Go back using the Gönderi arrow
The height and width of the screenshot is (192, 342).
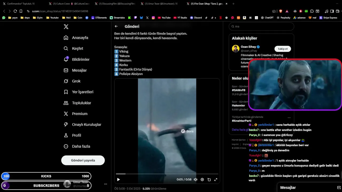point(116,26)
